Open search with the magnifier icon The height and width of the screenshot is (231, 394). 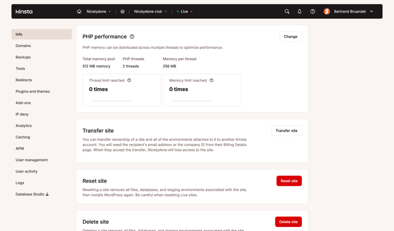click(287, 11)
